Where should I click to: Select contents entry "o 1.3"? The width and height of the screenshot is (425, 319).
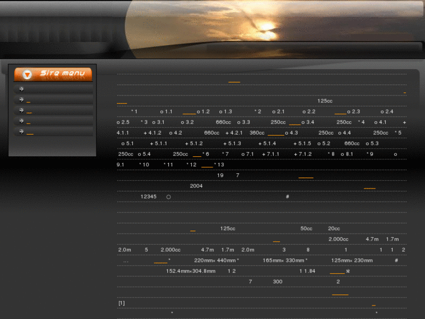coord(226,112)
